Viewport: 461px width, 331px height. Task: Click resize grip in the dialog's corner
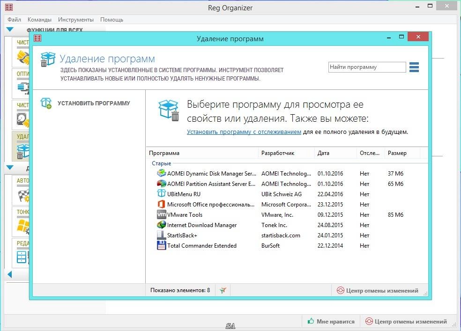point(425,294)
